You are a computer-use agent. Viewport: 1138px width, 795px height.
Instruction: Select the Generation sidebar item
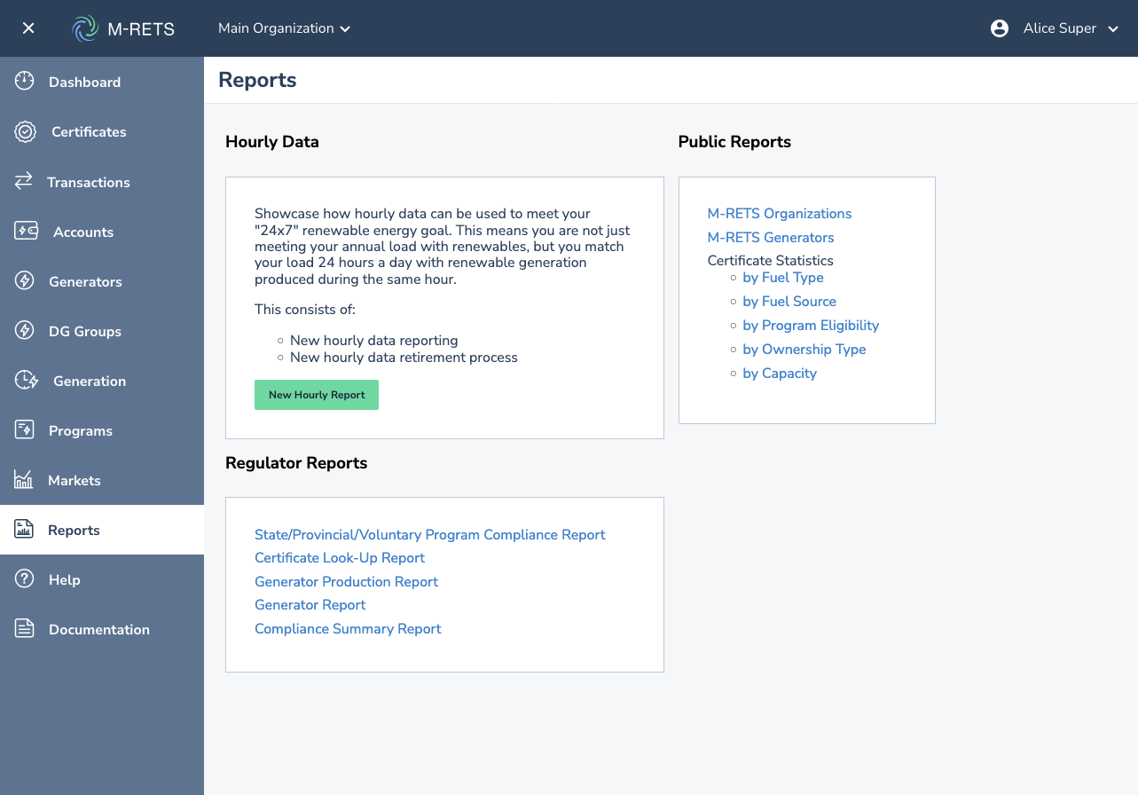102,380
